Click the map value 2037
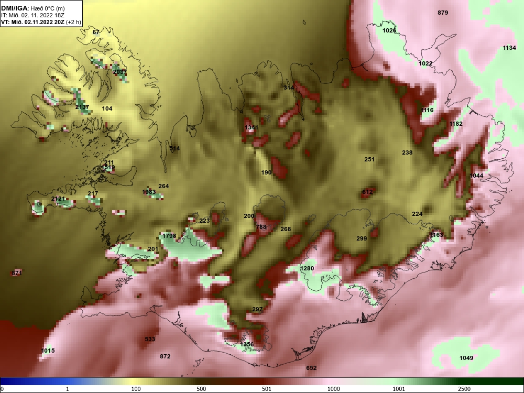Viewport: 524px width, 393px height. (x=119, y=72)
